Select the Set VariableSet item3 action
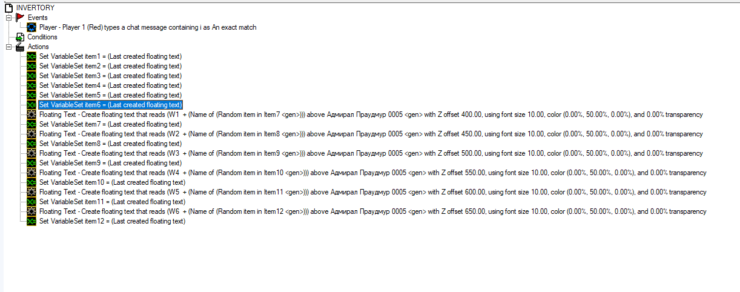Viewport: 740px width, 292px height. (110, 76)
